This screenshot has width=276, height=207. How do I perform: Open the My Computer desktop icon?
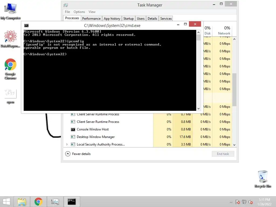point(11,11)
